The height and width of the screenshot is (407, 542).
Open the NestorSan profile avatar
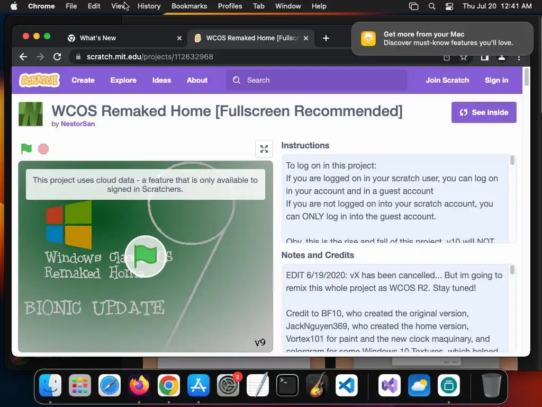click(x=30, y=114)
